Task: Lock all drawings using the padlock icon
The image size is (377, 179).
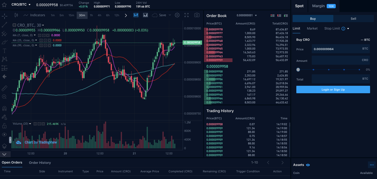Action: pos(4,126)
